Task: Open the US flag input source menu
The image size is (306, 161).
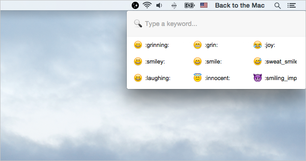Action: coord(204,5)
